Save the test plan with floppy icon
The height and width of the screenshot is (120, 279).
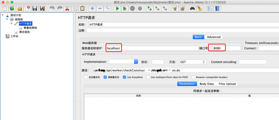(x=35, y=8)
